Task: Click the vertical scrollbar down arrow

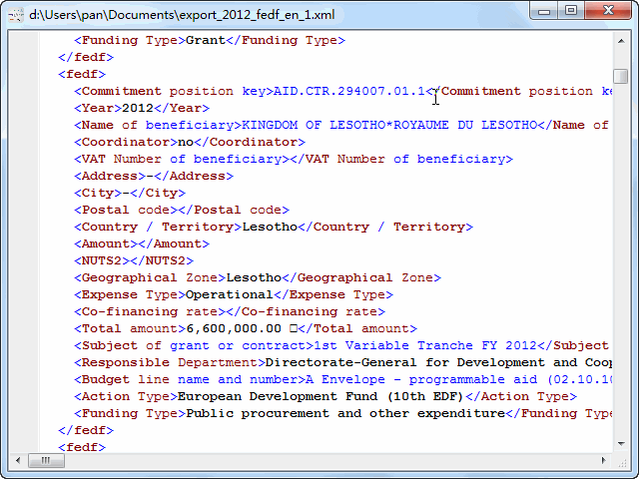Action: (x=621, y=442)
